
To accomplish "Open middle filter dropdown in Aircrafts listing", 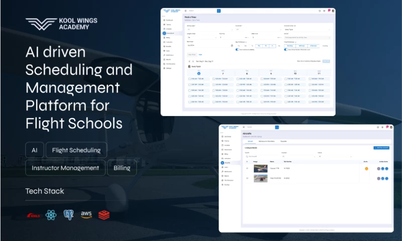I will [298, 156].
